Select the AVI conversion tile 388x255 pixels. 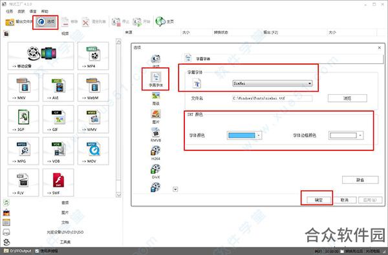[58, 87]
